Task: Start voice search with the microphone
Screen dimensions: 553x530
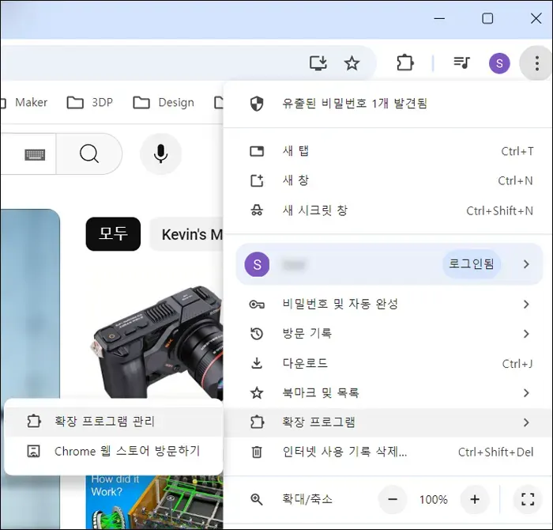Action: coord(161,153)
